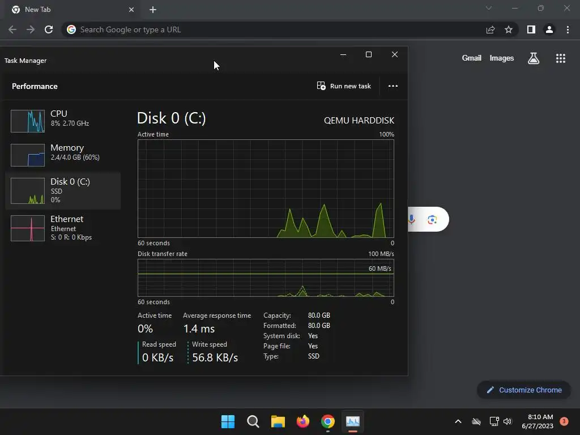Reload the page in Chrome

tap(49, 29)
